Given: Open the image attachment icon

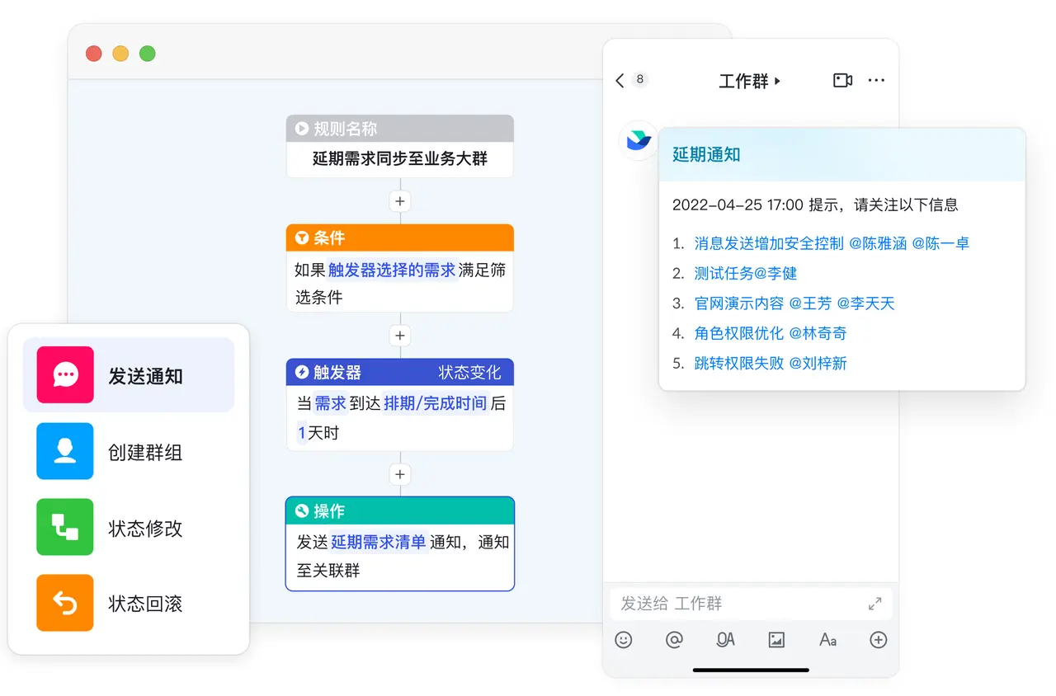Looking at the screenshot, I should [776, 639].
